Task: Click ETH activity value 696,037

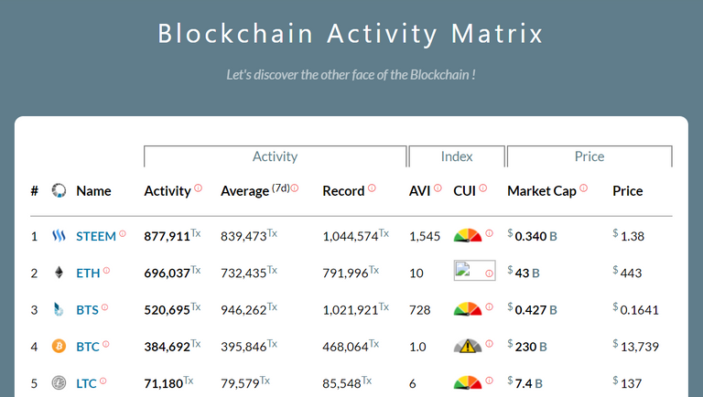Action: 168,273
